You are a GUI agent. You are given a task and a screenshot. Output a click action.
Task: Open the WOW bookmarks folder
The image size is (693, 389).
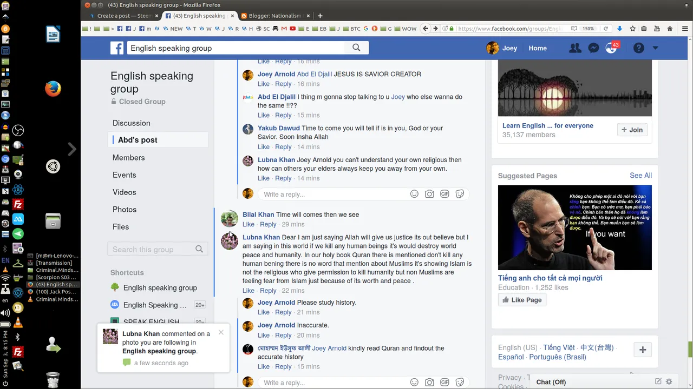(406, 29)
